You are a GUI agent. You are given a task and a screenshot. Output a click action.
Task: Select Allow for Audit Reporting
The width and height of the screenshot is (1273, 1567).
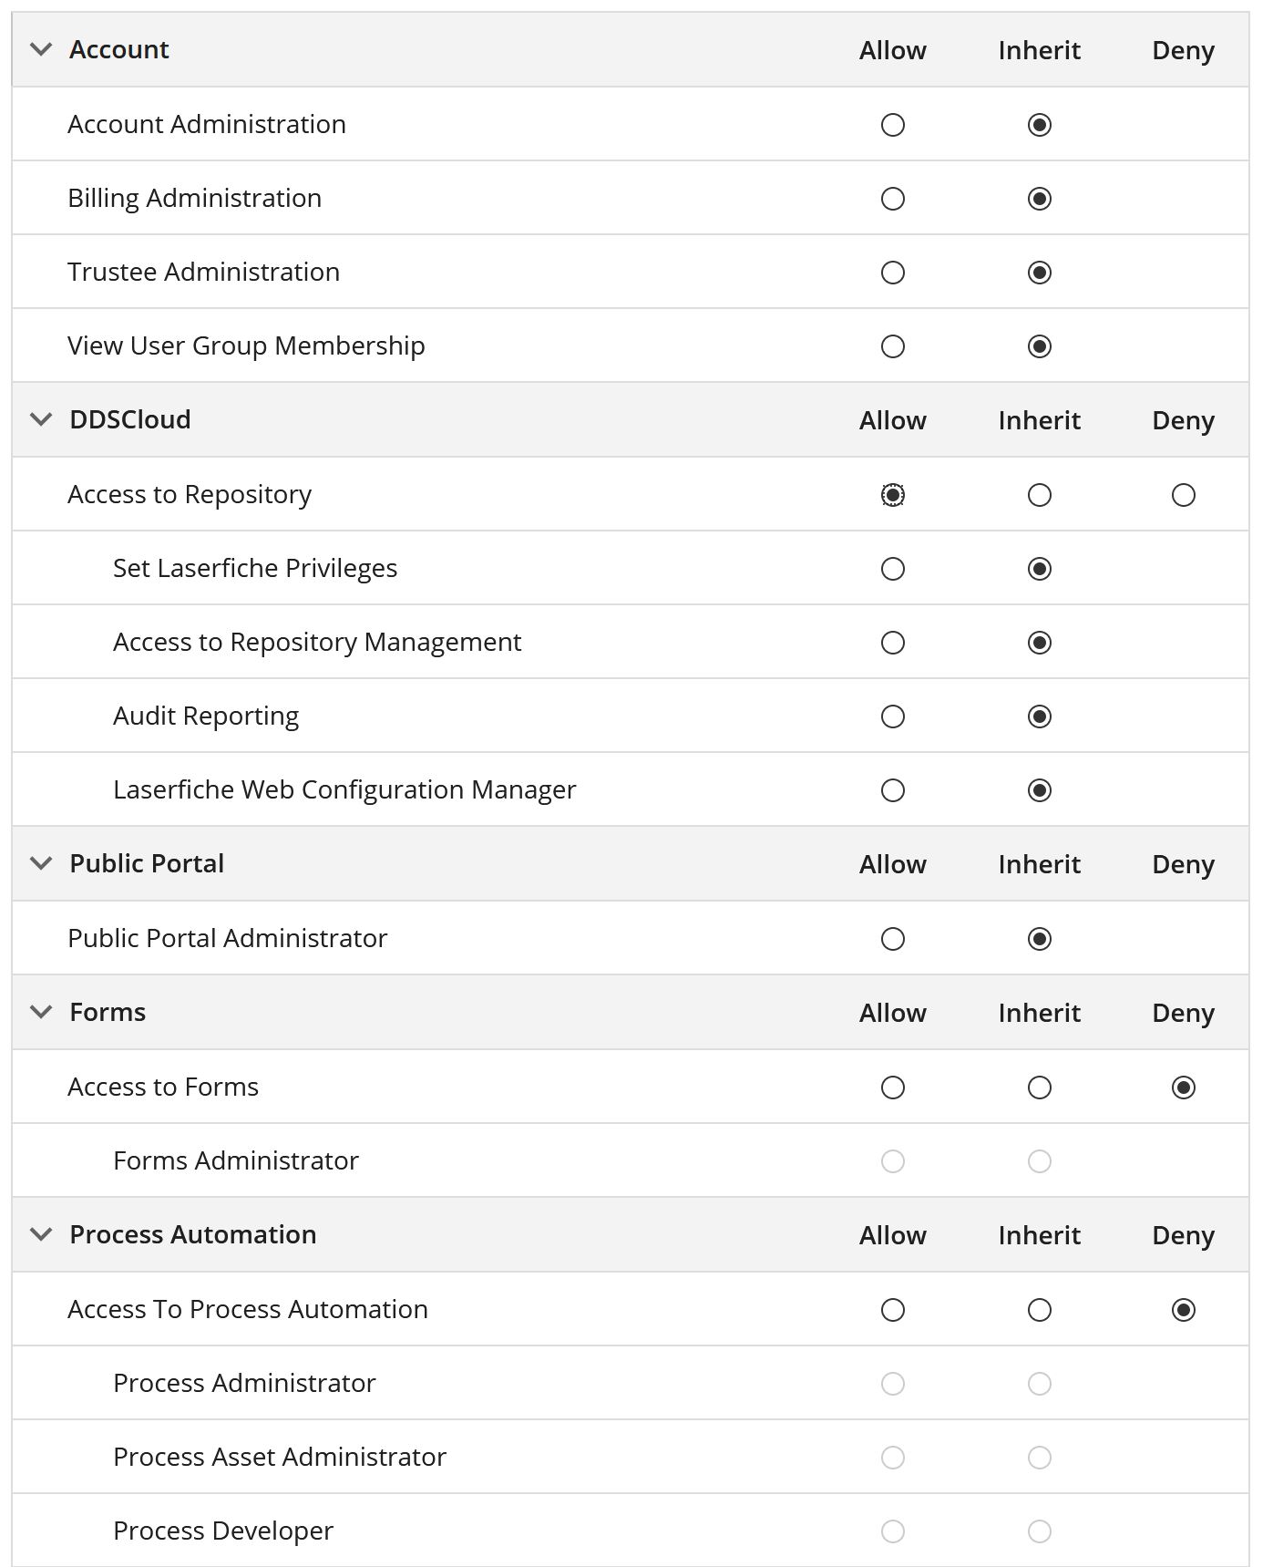tap(893, 716)
